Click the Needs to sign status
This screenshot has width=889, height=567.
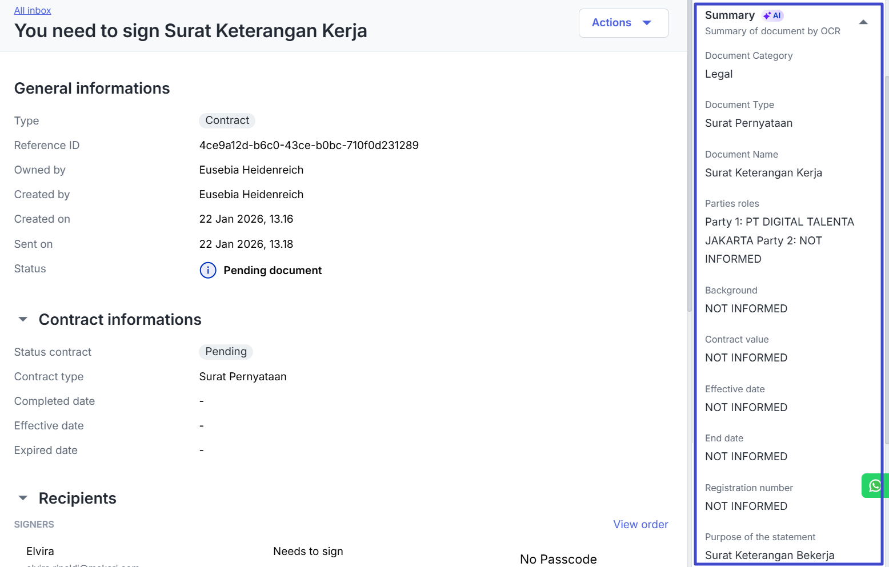308,551
